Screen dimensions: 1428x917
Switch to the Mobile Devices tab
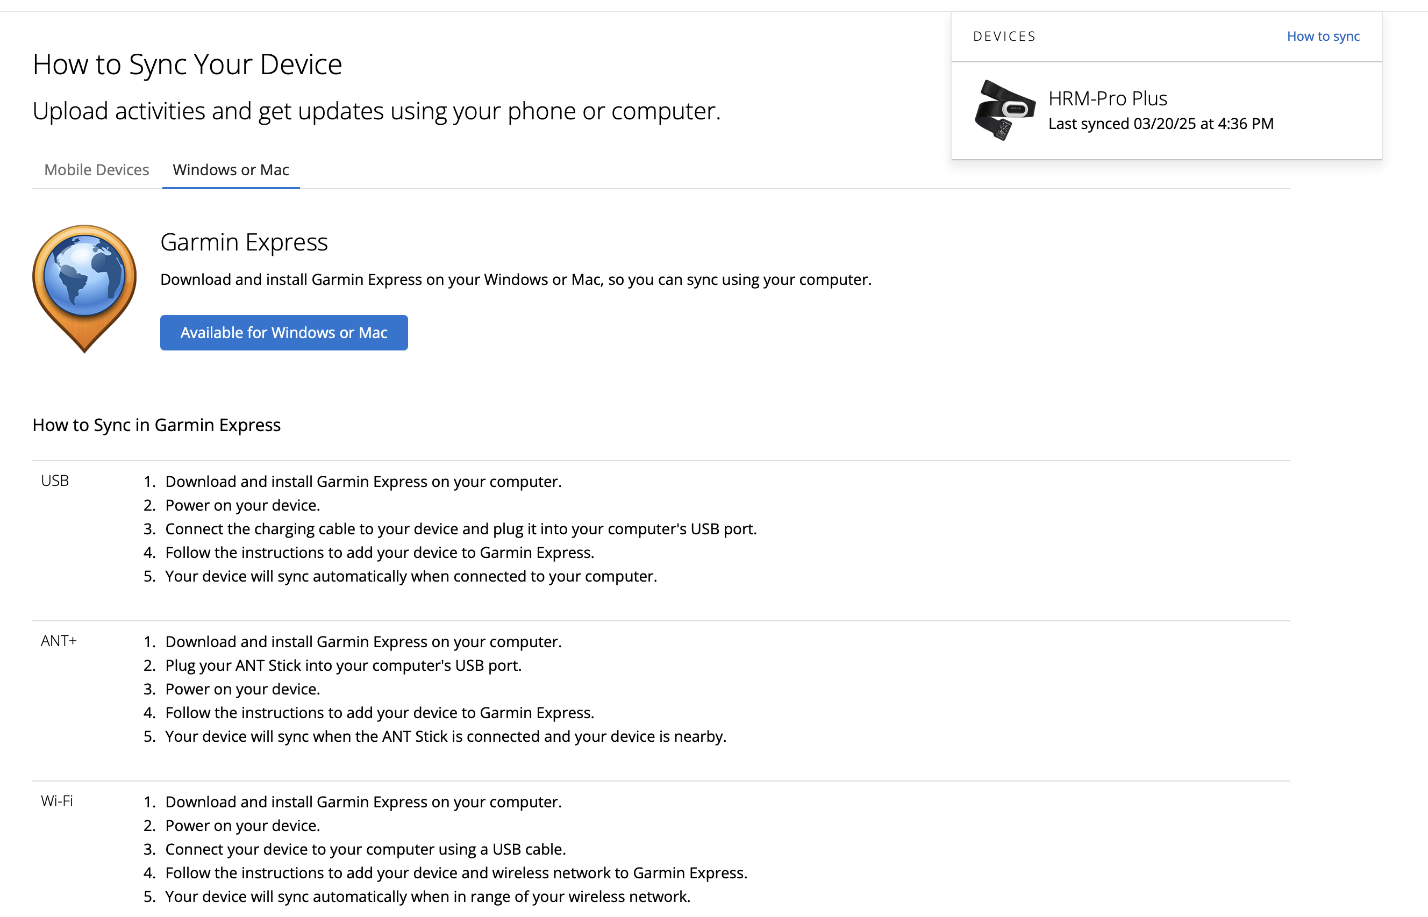coord(96,170)
